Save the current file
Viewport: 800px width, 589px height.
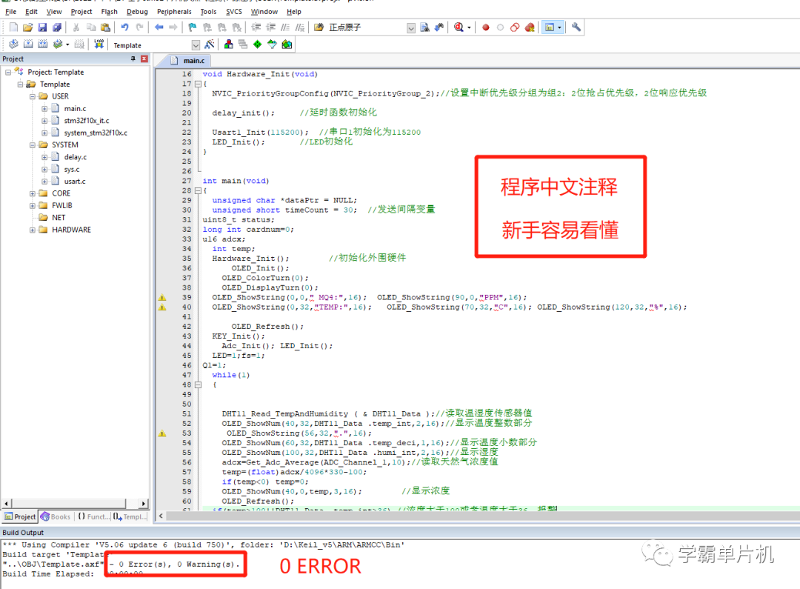42,27
